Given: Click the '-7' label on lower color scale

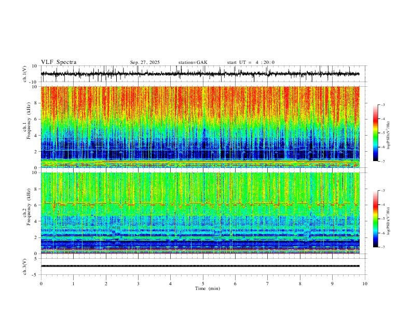Looking at the screenshot, I should point(383,247).
